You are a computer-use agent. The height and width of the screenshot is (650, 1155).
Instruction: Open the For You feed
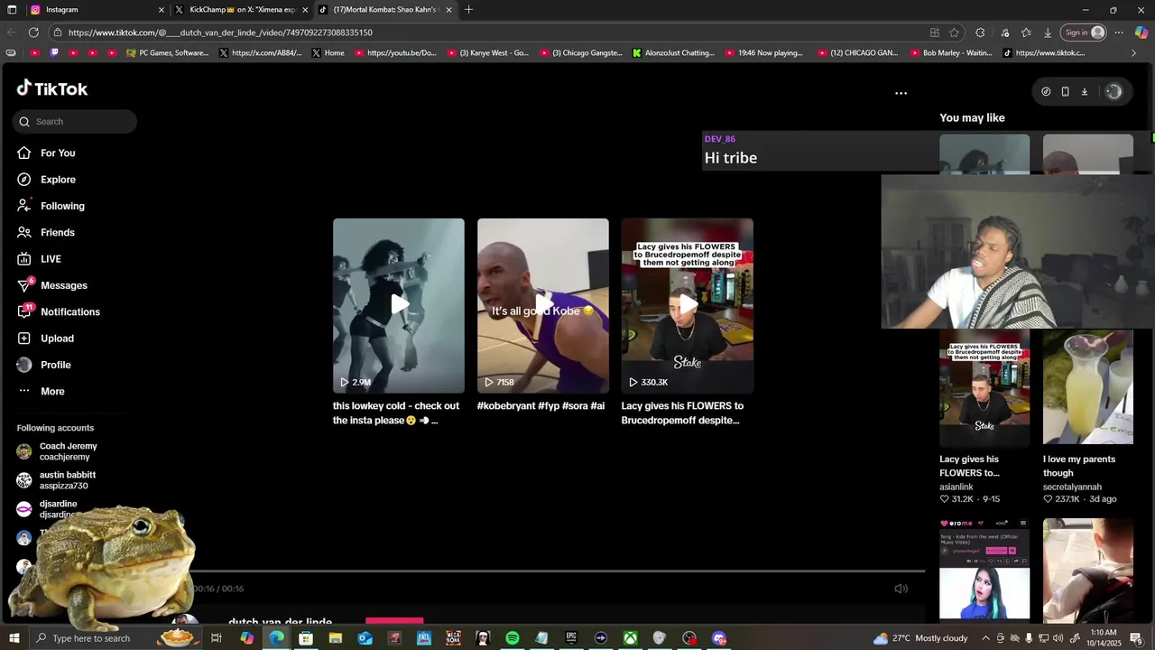(x=58, y=153)
